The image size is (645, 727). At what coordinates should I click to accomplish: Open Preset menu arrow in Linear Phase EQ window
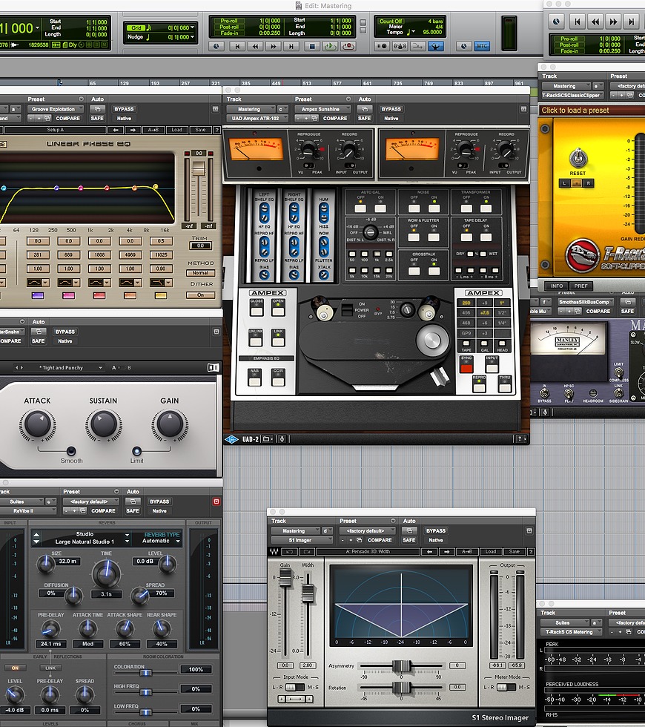point(81,99)
